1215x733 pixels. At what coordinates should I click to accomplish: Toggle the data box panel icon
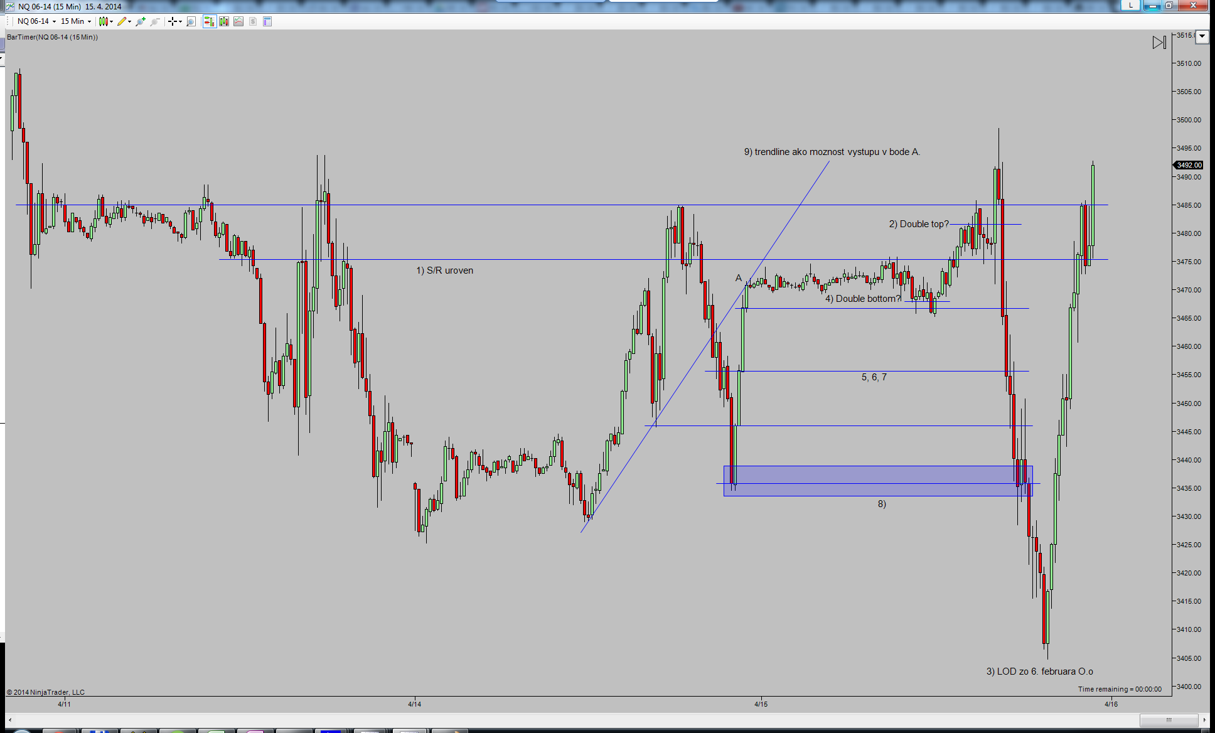click(x=267, y=21)
